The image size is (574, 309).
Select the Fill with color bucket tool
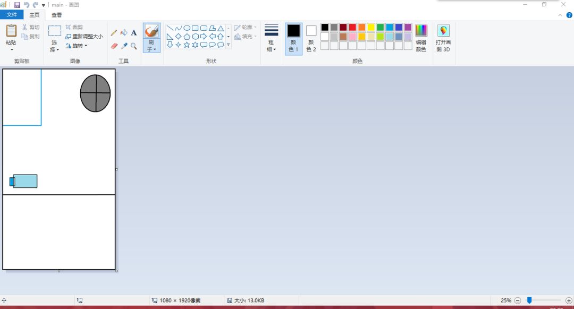click(x=124, y=33)
